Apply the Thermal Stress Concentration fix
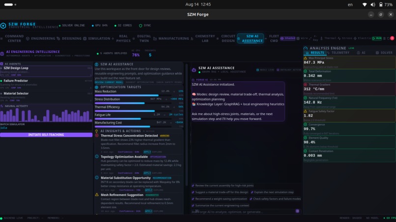Image resolution: width=396 pixels, height=222 pixels. point(147,152)
